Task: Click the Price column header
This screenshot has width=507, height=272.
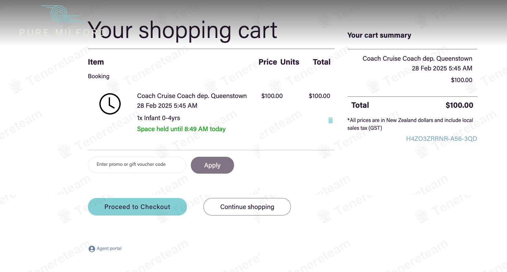Action: (x=267, y=62)
